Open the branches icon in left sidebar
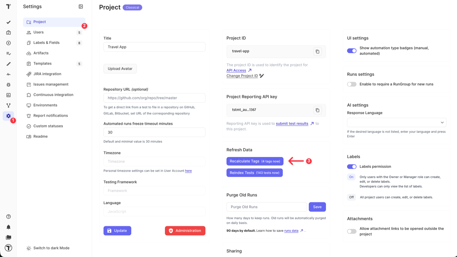Screen dimensions: 457x257 [9, 105]
